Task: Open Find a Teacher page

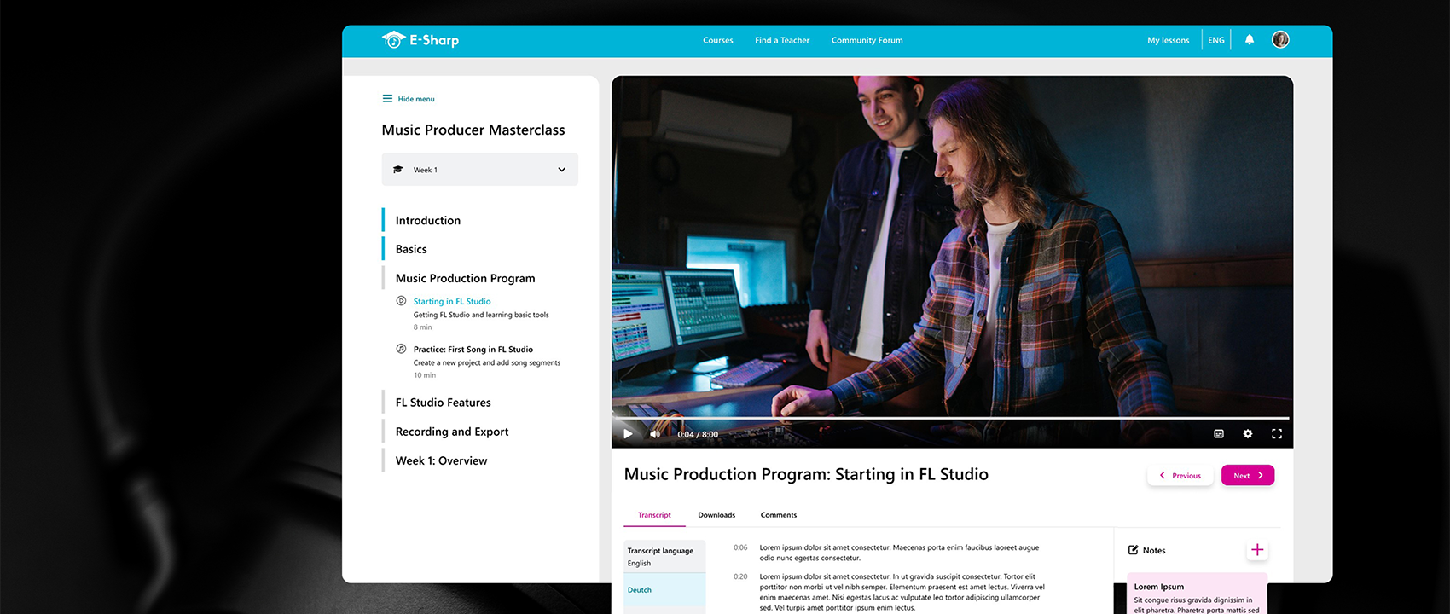Action: pyautogui.click(x=782, y=40)
